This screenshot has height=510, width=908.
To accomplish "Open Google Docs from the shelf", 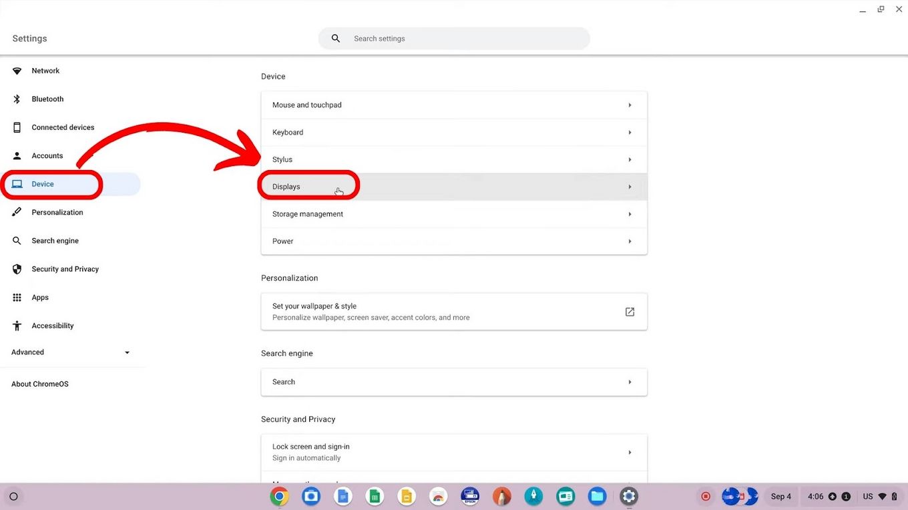I will [343, 496].
